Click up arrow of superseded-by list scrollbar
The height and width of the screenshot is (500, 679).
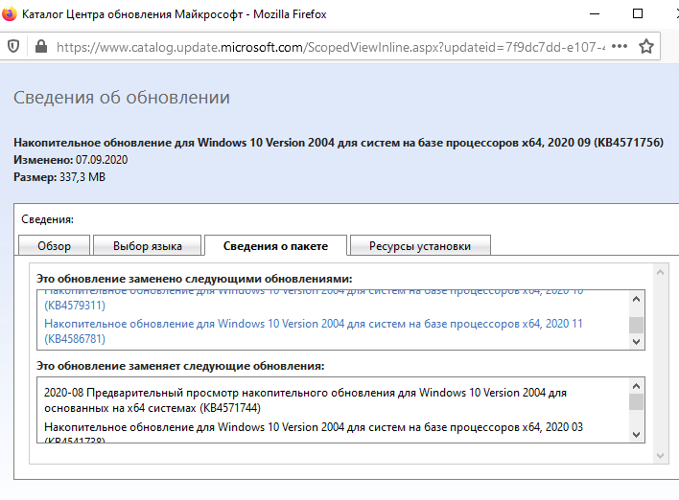click(x=636, y=299)
